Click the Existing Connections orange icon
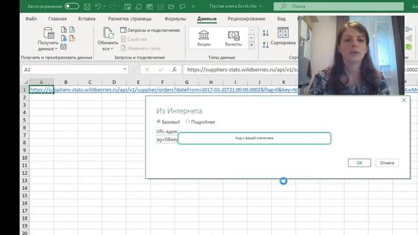Viewport: 418px width, 235px height. pos(72,39)
